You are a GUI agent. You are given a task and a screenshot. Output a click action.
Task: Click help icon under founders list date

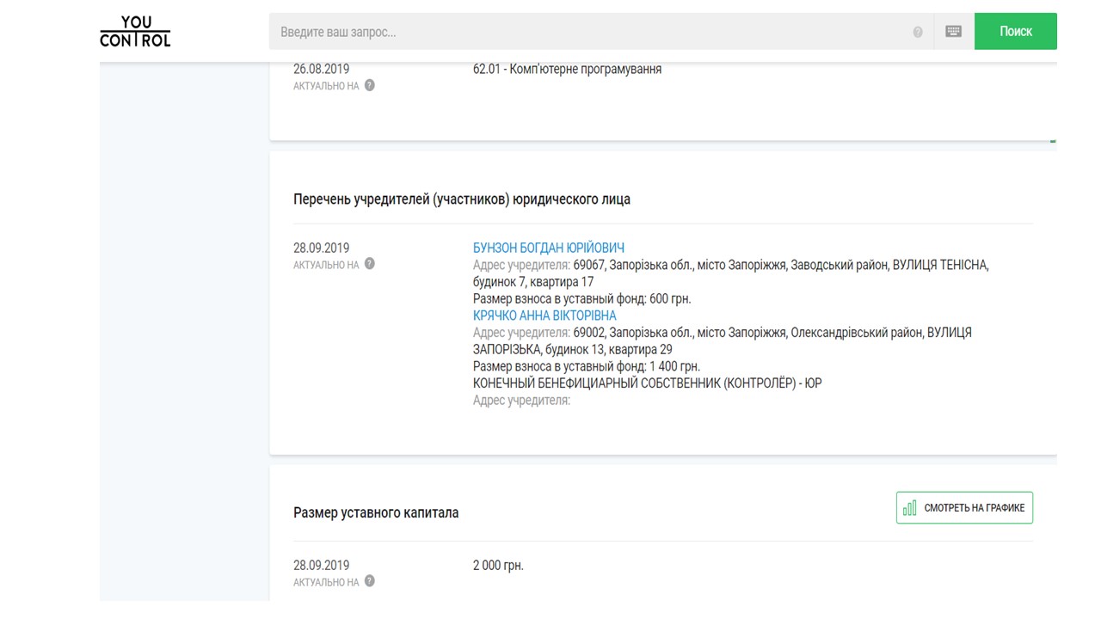click(x=370, y=264)
